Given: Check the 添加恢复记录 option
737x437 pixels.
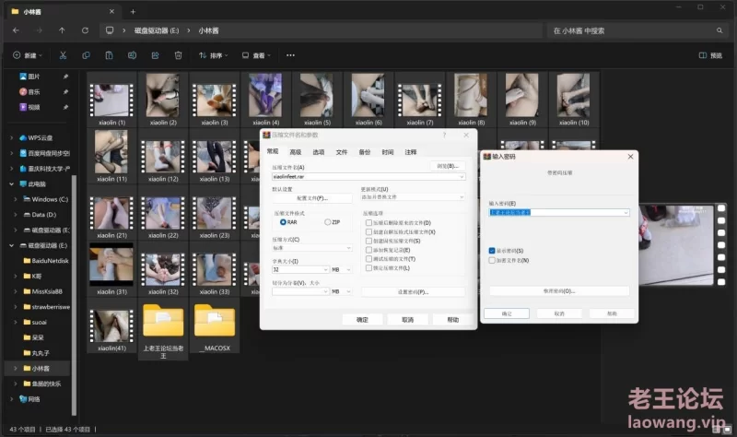Looking at the screenshot, I should tap(368, 250).
